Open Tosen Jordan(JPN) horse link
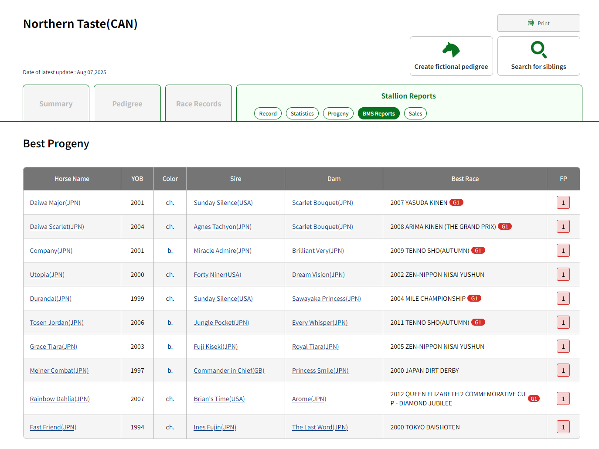Screen dimensions: 599x449 pos(57,323)
